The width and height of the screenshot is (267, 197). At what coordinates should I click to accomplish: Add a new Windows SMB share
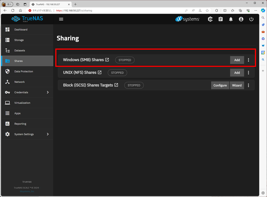click(237, 60)
